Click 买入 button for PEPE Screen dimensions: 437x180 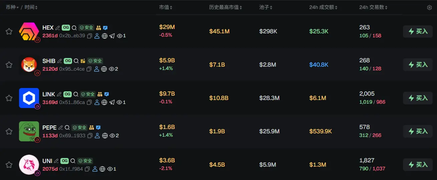418,131
